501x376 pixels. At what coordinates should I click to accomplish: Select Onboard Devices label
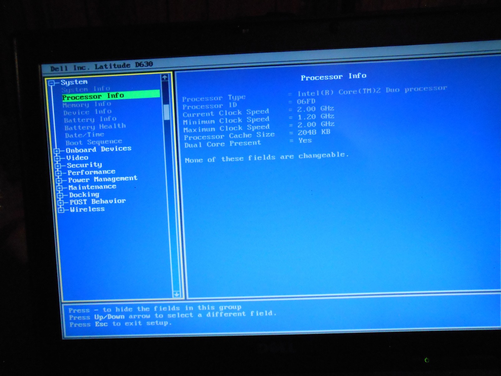point(98,149)
